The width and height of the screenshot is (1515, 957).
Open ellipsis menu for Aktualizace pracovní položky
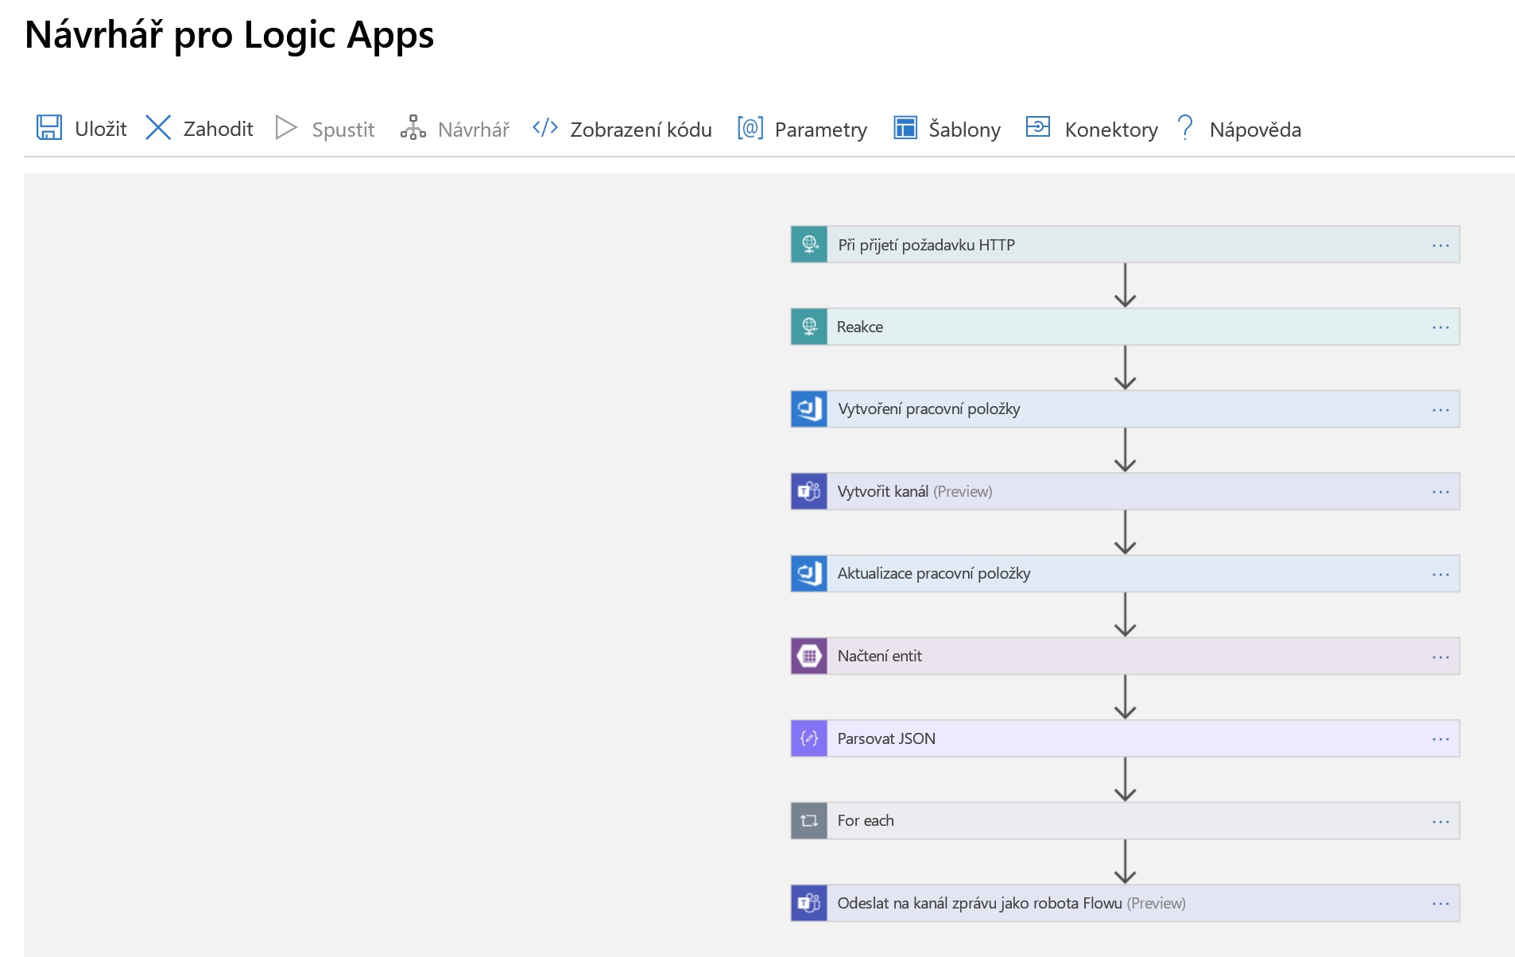1440,575
